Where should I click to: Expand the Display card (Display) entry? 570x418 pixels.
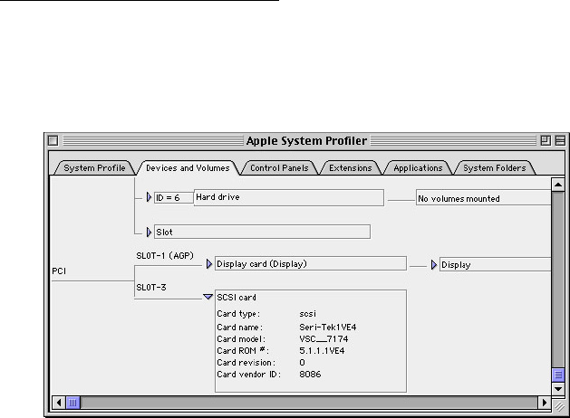pos(209,264)
